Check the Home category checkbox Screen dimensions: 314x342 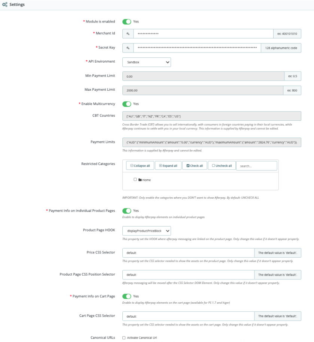135,179
